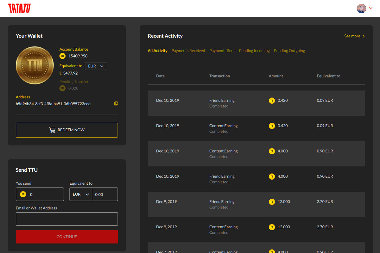Click the Date column header
380x253 pixels.
pos(160,76)
